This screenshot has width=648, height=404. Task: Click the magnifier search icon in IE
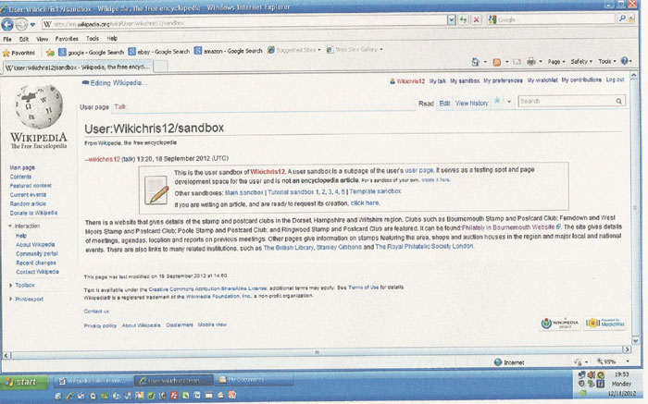[x=622, y=18]
